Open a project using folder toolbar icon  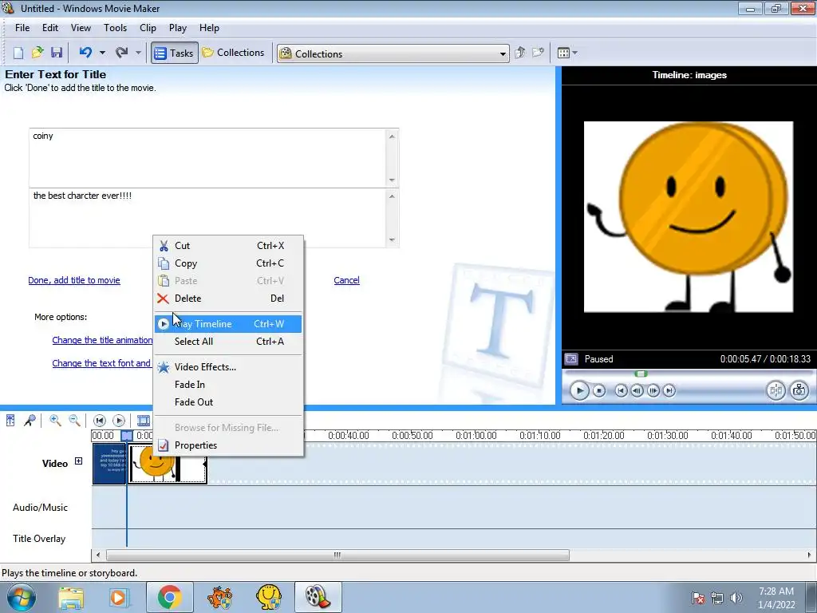click(37, 53)
